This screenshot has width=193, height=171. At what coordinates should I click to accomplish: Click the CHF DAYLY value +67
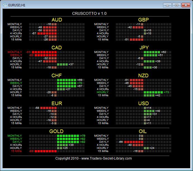[x=80, y=86]
